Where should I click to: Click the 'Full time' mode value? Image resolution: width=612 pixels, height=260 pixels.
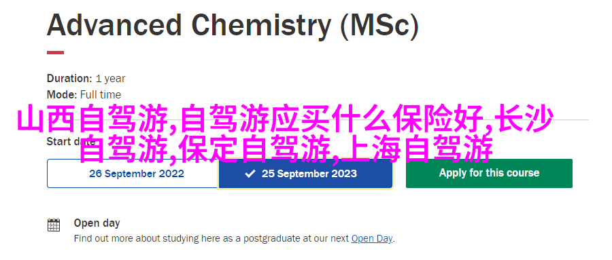(x=101, y=95)
